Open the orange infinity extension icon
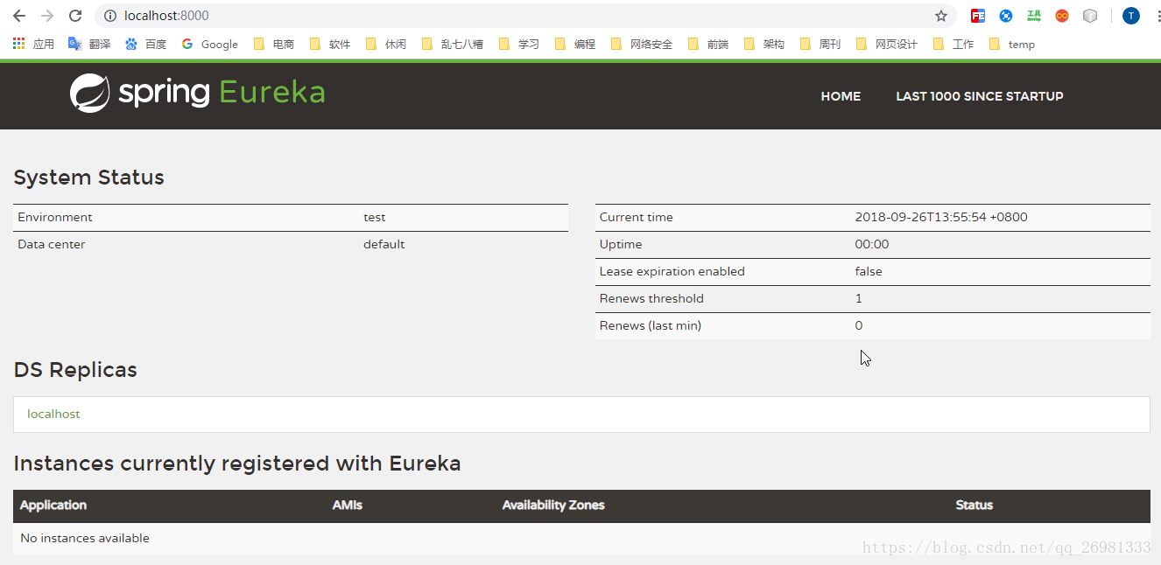 [1062, 16]
